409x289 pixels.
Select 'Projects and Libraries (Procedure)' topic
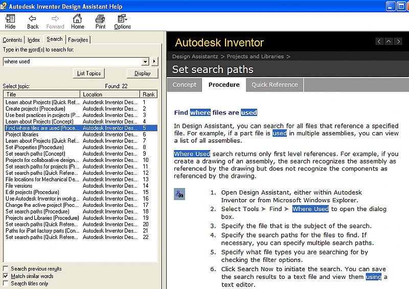(x=81, y=218)
